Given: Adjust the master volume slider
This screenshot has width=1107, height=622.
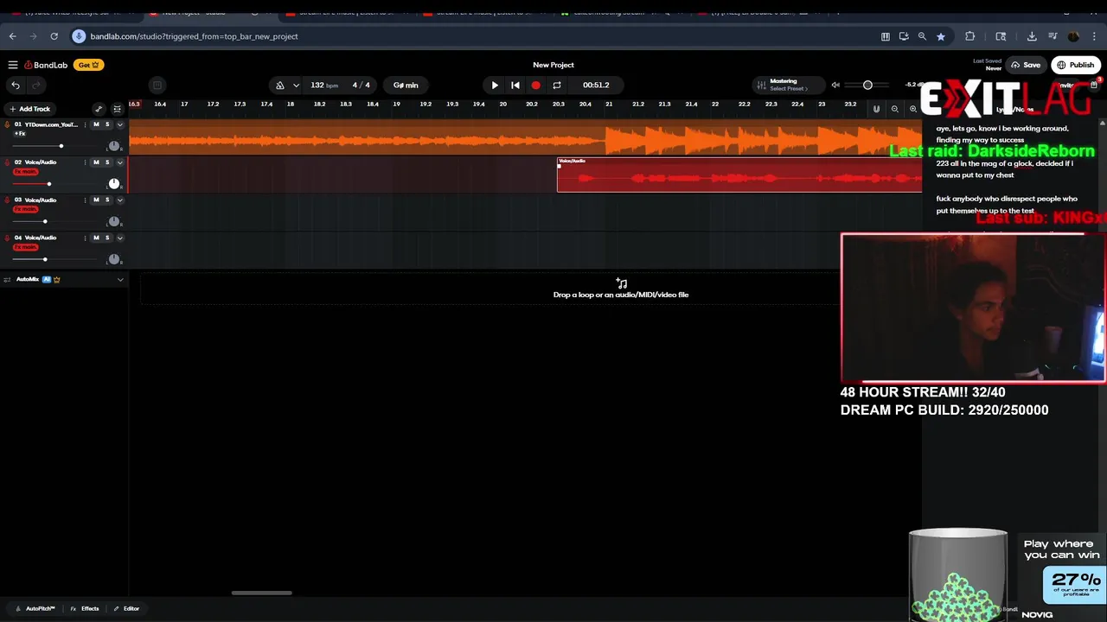Looking at the screenshot, I should point(867,85).
